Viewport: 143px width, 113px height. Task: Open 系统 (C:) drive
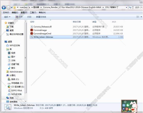pyautogui.click(x=13, y=79)
